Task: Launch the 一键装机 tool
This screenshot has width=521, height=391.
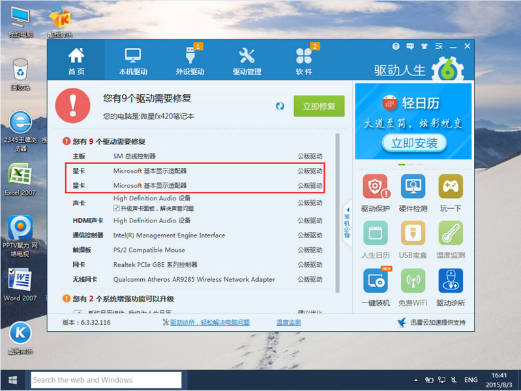Action: (376, 287)
